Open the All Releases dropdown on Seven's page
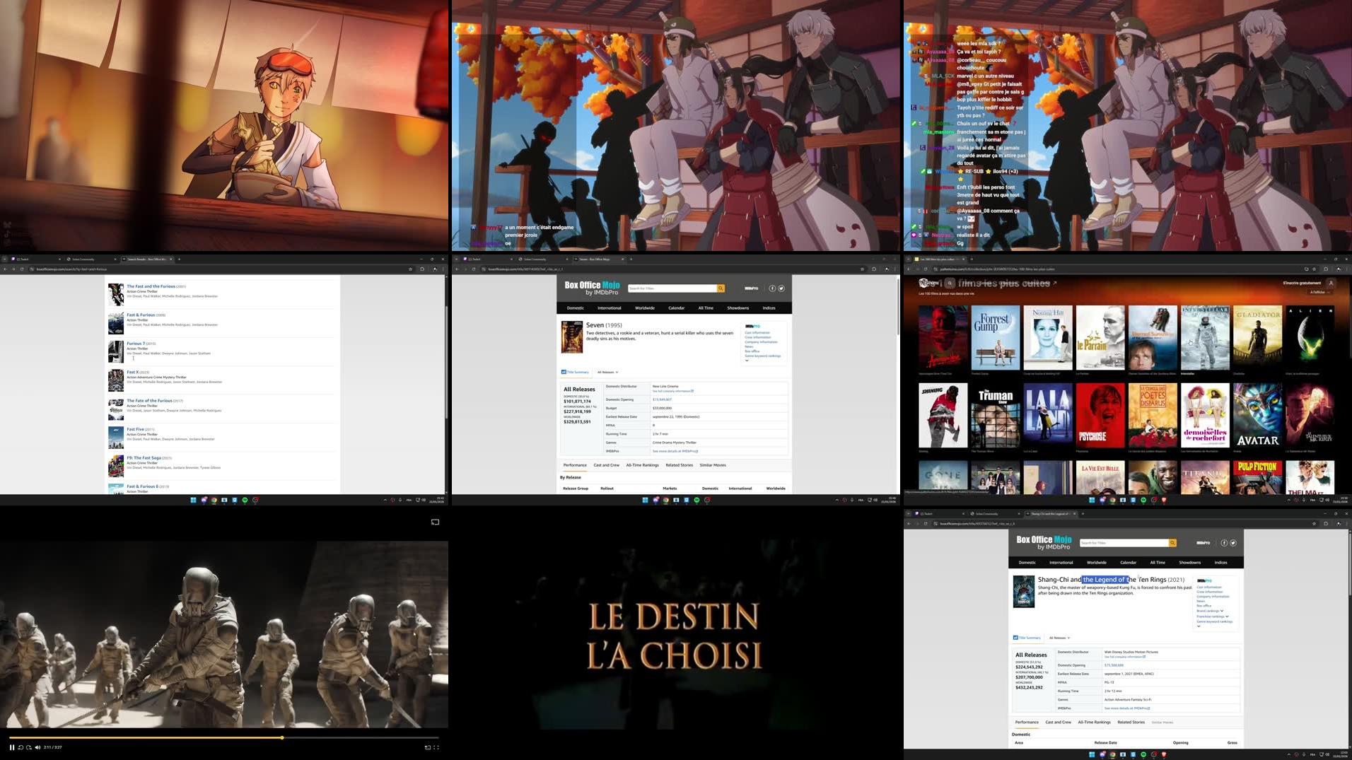Viewport: 1352px width, 760px height. tap(605, 372)
